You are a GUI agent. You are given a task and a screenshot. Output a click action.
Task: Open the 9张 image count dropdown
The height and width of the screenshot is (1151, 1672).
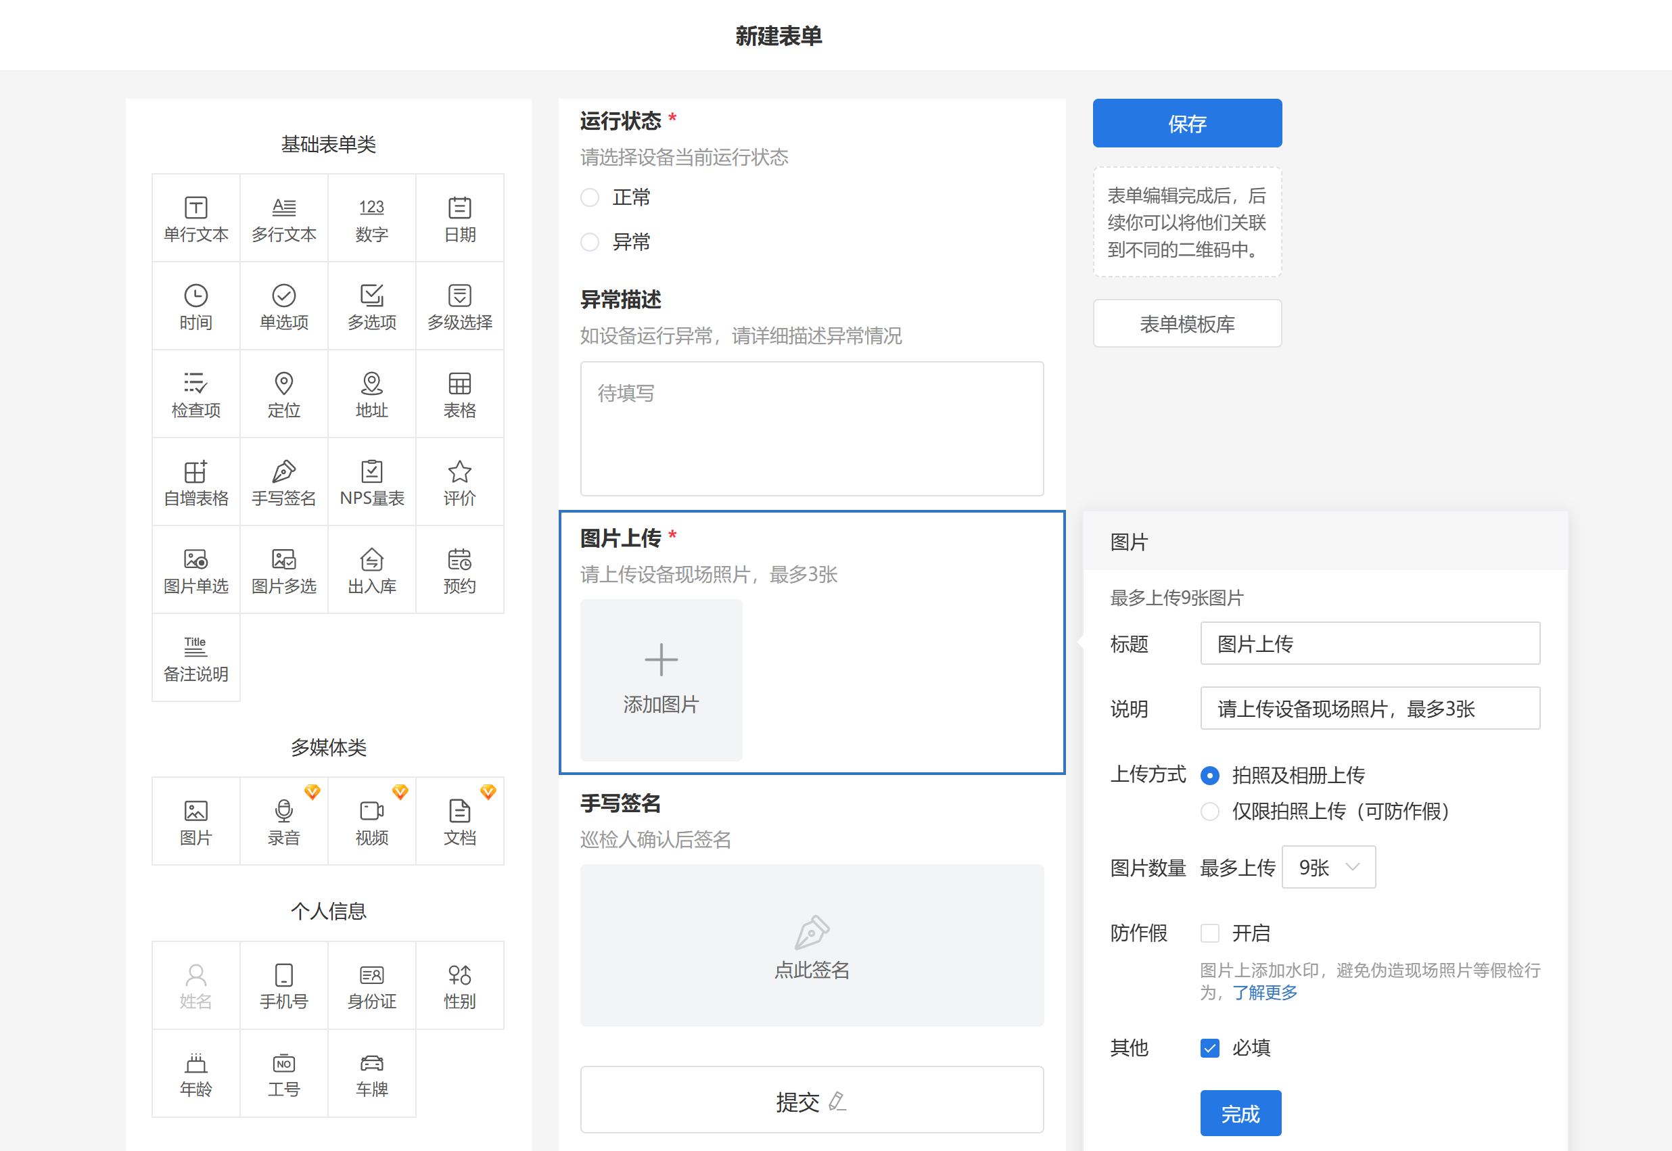[x=1328, y=868]
